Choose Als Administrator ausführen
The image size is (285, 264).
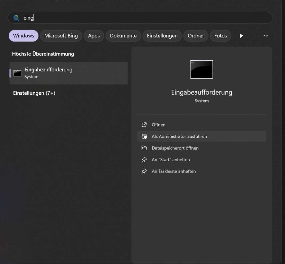click(x=202, y=136)
